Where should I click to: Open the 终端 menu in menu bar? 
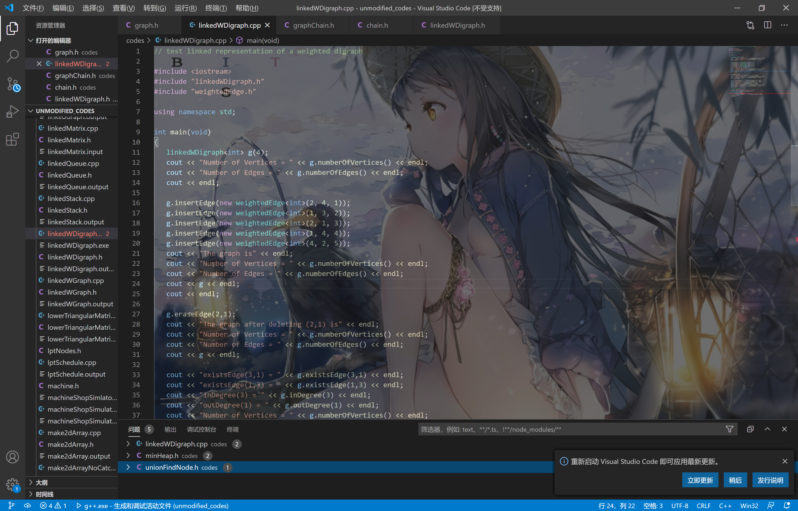(216, 8)
